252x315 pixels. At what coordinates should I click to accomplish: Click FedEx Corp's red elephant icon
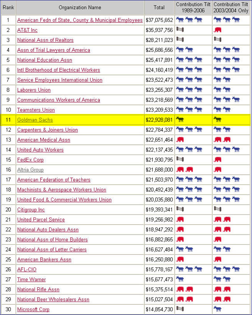coord(218,160)
